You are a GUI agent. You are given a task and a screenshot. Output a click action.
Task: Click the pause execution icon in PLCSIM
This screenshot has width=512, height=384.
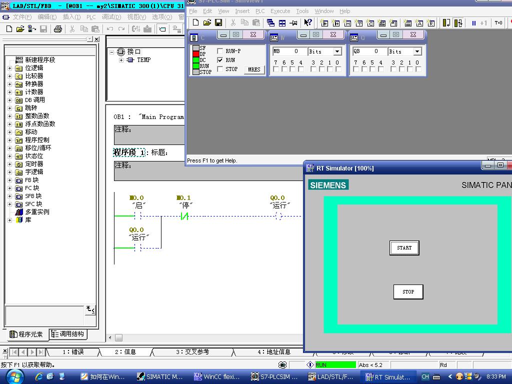473,23
